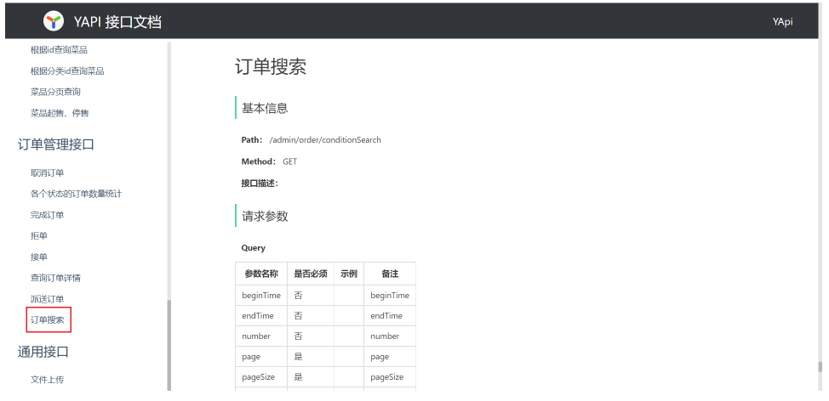
Task: Open 根据分类id查询菜品 in the sidebar
Action: coord(67,71)
